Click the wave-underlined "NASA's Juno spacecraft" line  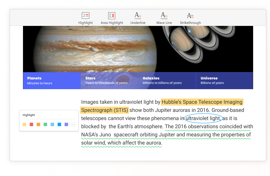pyautogui.click(x=166, y=135)
